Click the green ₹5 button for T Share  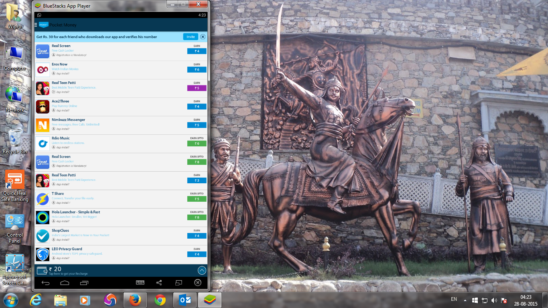[x=197, y=199]
